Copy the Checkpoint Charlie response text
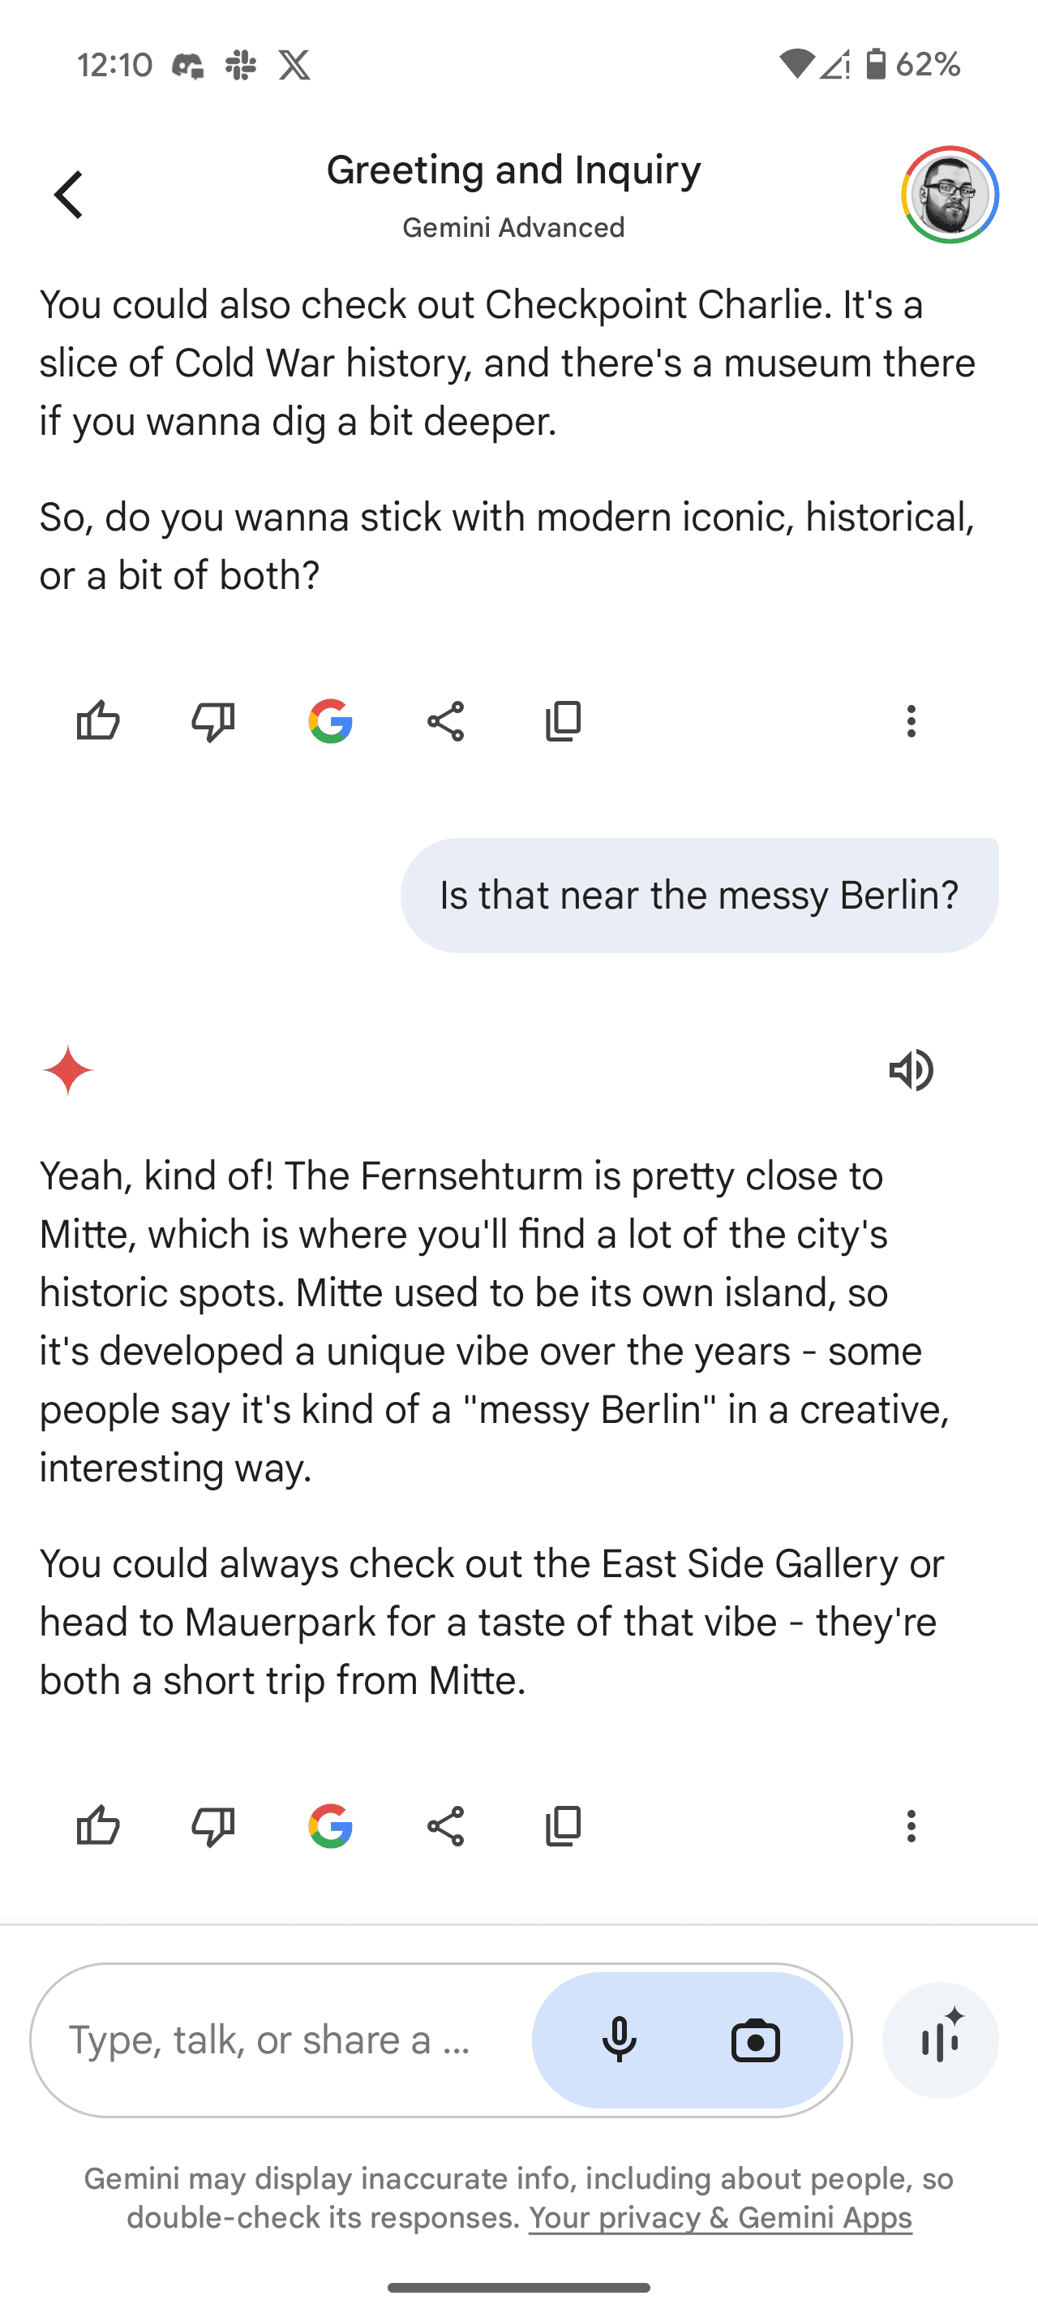 click(x=564, y=721)
